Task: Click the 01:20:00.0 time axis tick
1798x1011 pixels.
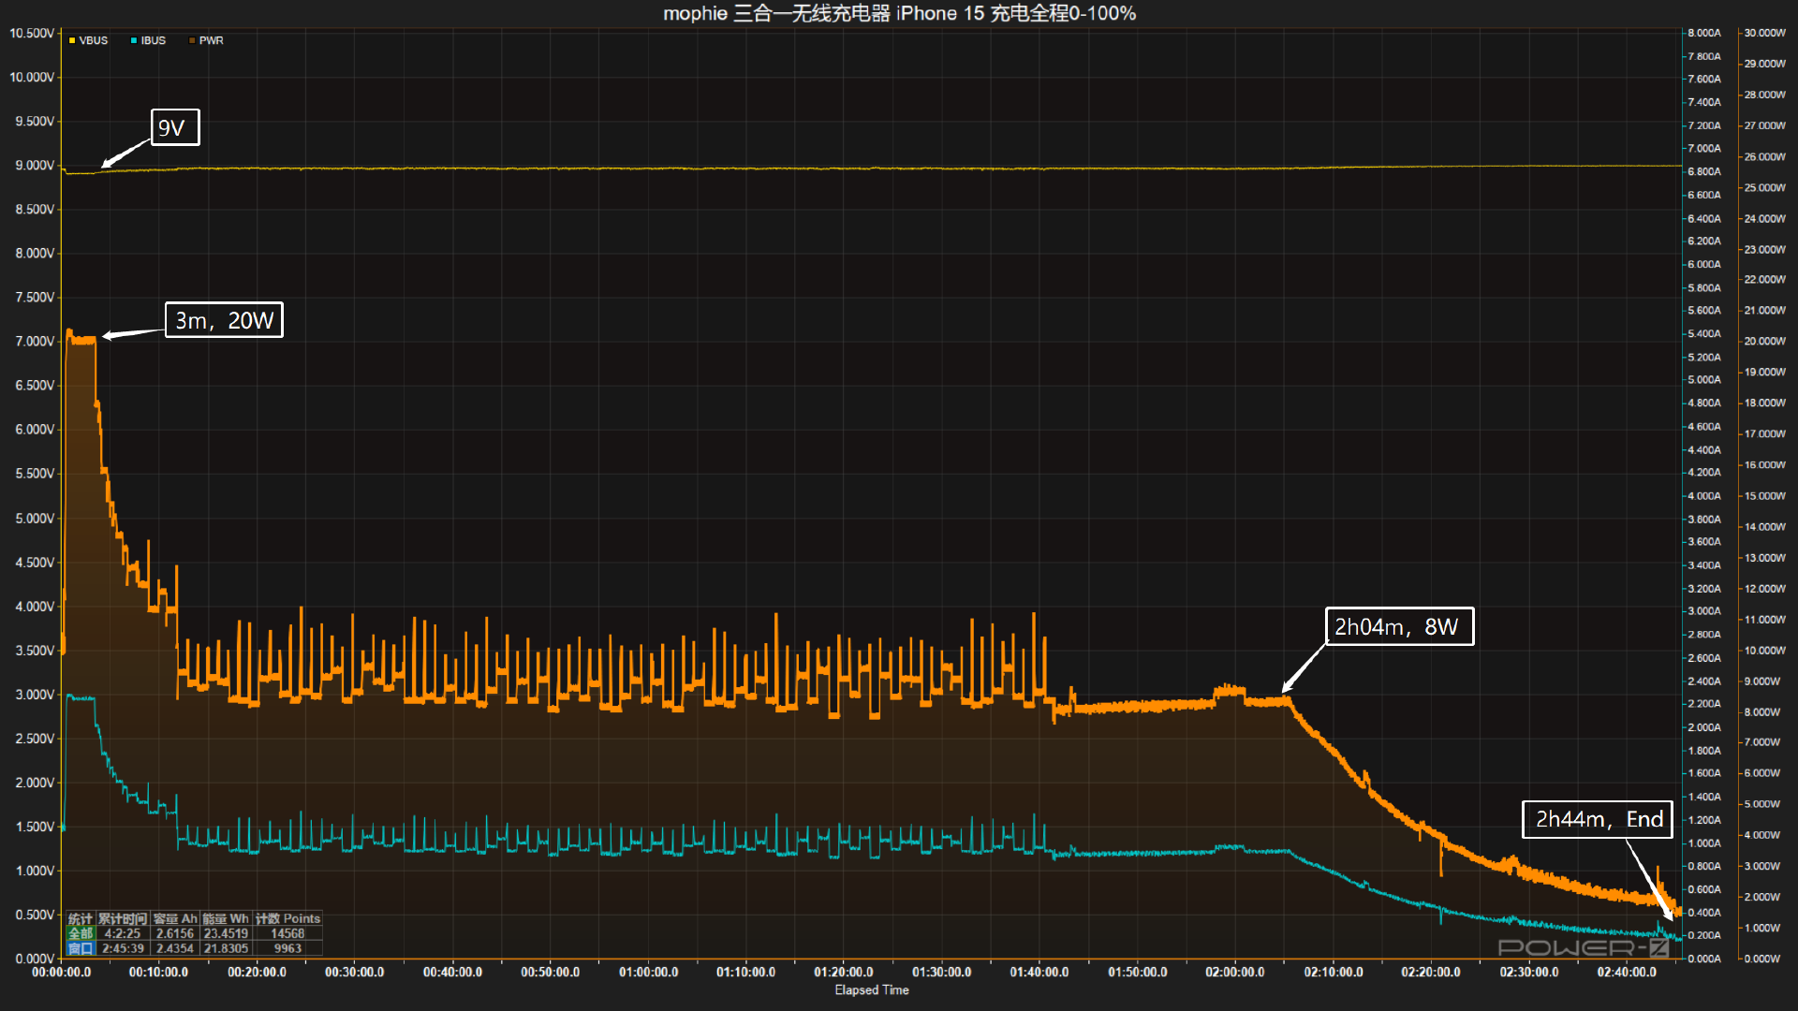Action: pyautogui.click(x=844, y=972)
